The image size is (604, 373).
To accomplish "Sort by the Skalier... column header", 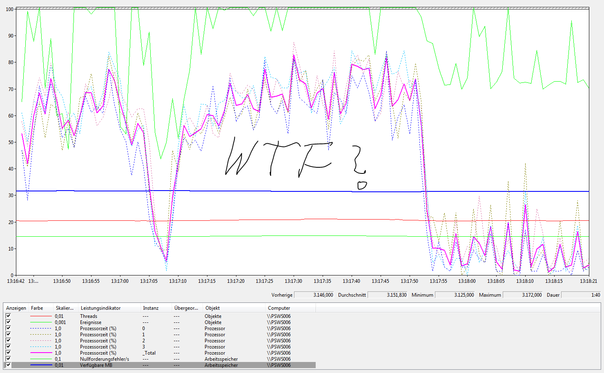I will coord(66,308).
